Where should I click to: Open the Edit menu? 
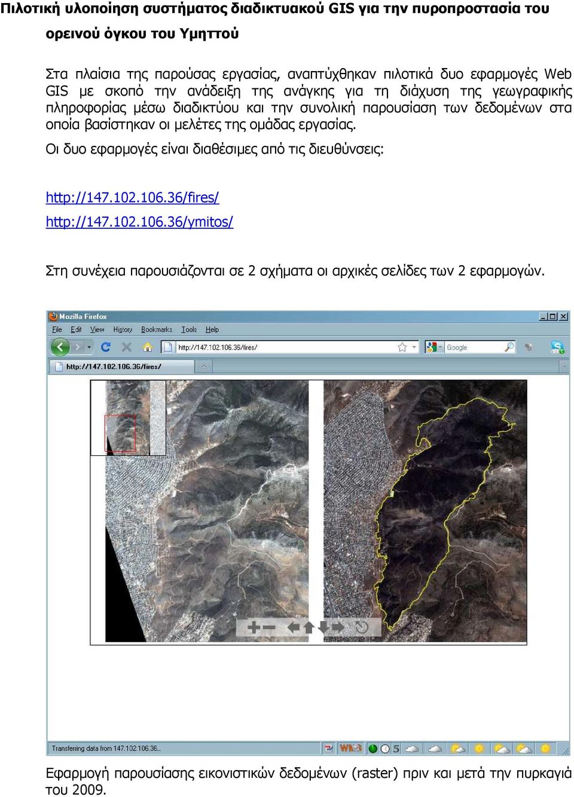tap(76, 329)
